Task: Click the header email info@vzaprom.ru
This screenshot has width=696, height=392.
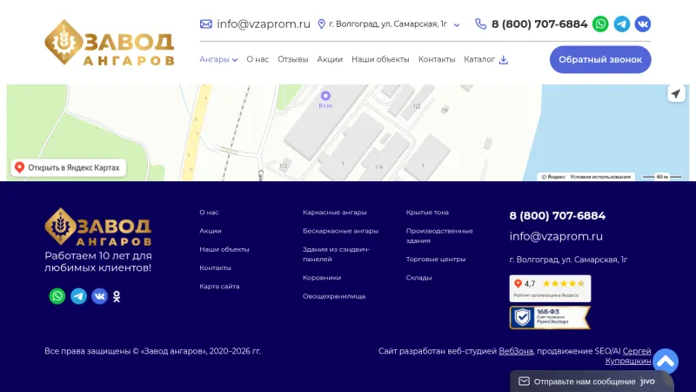Action: [x=264, y=24]
